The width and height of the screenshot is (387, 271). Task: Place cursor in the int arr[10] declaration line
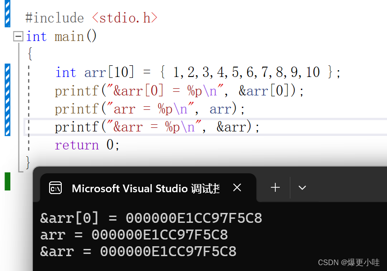point(197,72)
